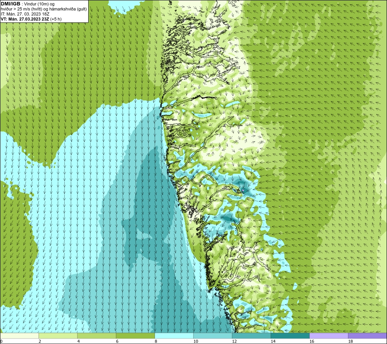
Task: Click the DMI/IGB title text
Action: click(10, 4)
